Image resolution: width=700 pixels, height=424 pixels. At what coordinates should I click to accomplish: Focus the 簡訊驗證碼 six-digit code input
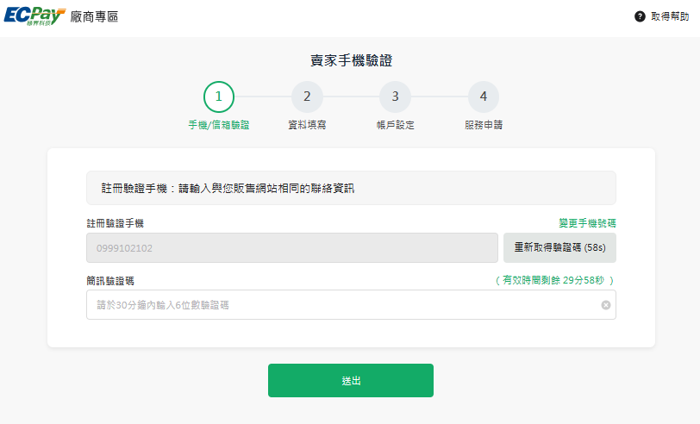point(341,305)
